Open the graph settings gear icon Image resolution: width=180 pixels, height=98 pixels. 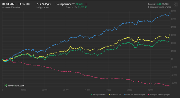coord(176,5)
